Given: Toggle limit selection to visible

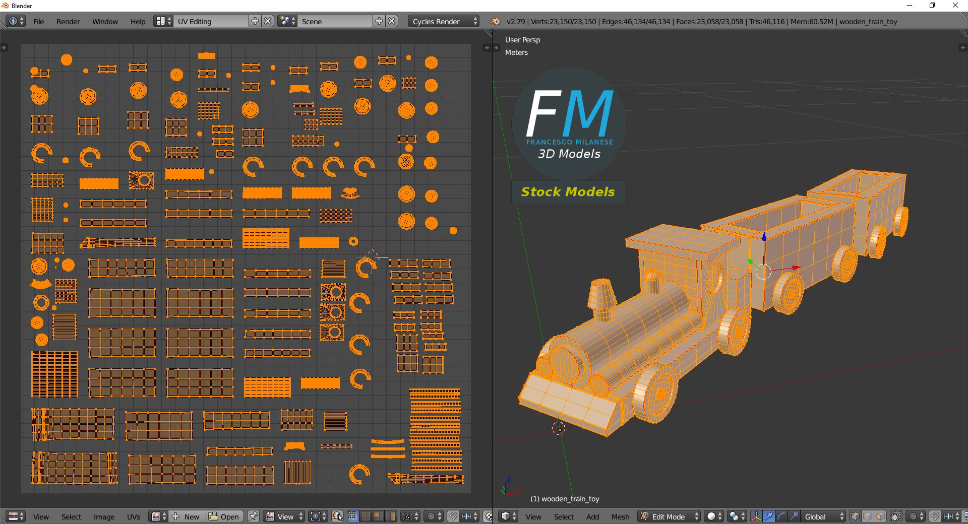Looking at the screenshot, I should click(896, 516).
